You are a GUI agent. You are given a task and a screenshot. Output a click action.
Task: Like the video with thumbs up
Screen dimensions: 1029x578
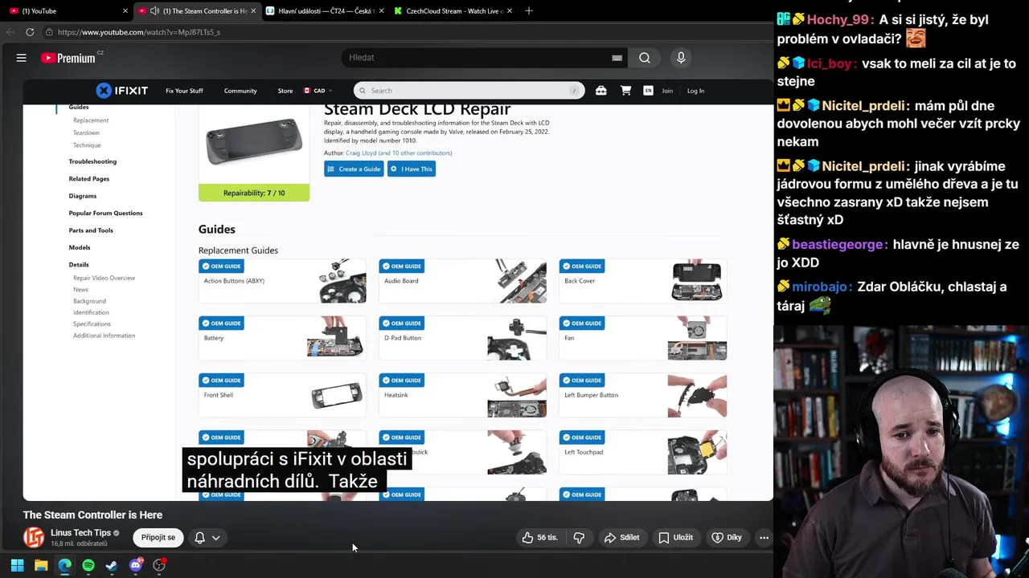[539, 538]
